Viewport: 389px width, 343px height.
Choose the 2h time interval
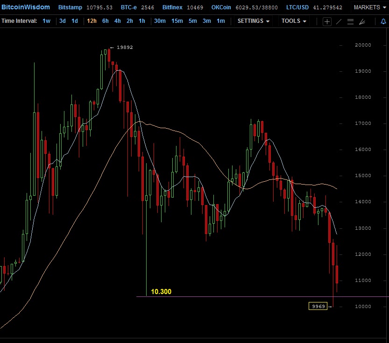coord(130,21)
